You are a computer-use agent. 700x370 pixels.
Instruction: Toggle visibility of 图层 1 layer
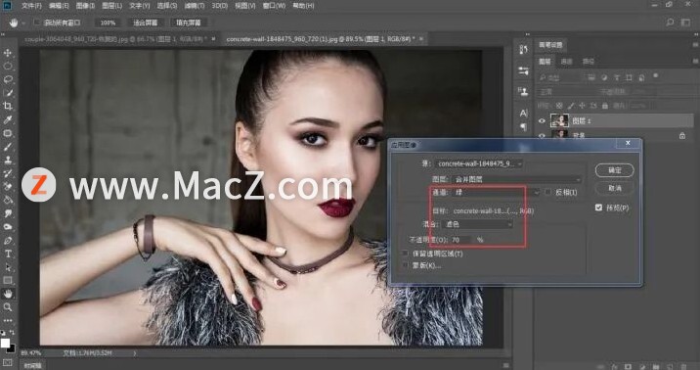[542, 120]
